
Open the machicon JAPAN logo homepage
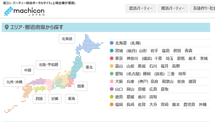[24, 12]
